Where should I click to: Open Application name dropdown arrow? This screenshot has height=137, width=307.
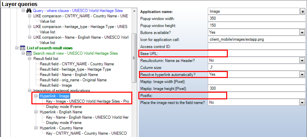[x=302, y=11]
